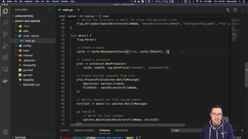
Task: Split the editor to the right
Action: pyautogui.click(x=235, y=10)
